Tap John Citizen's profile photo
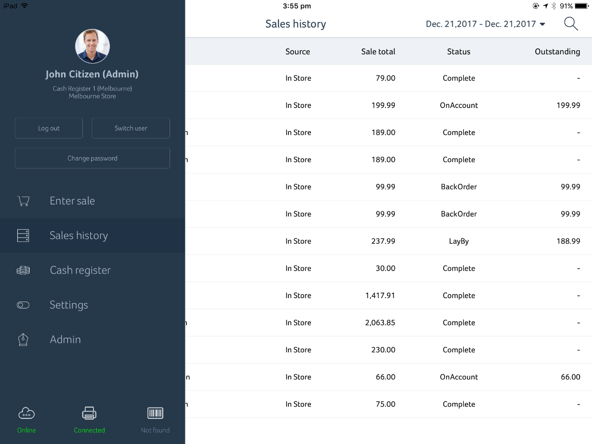The height and width of the screenshot is (444, 592). pos(93,46)
